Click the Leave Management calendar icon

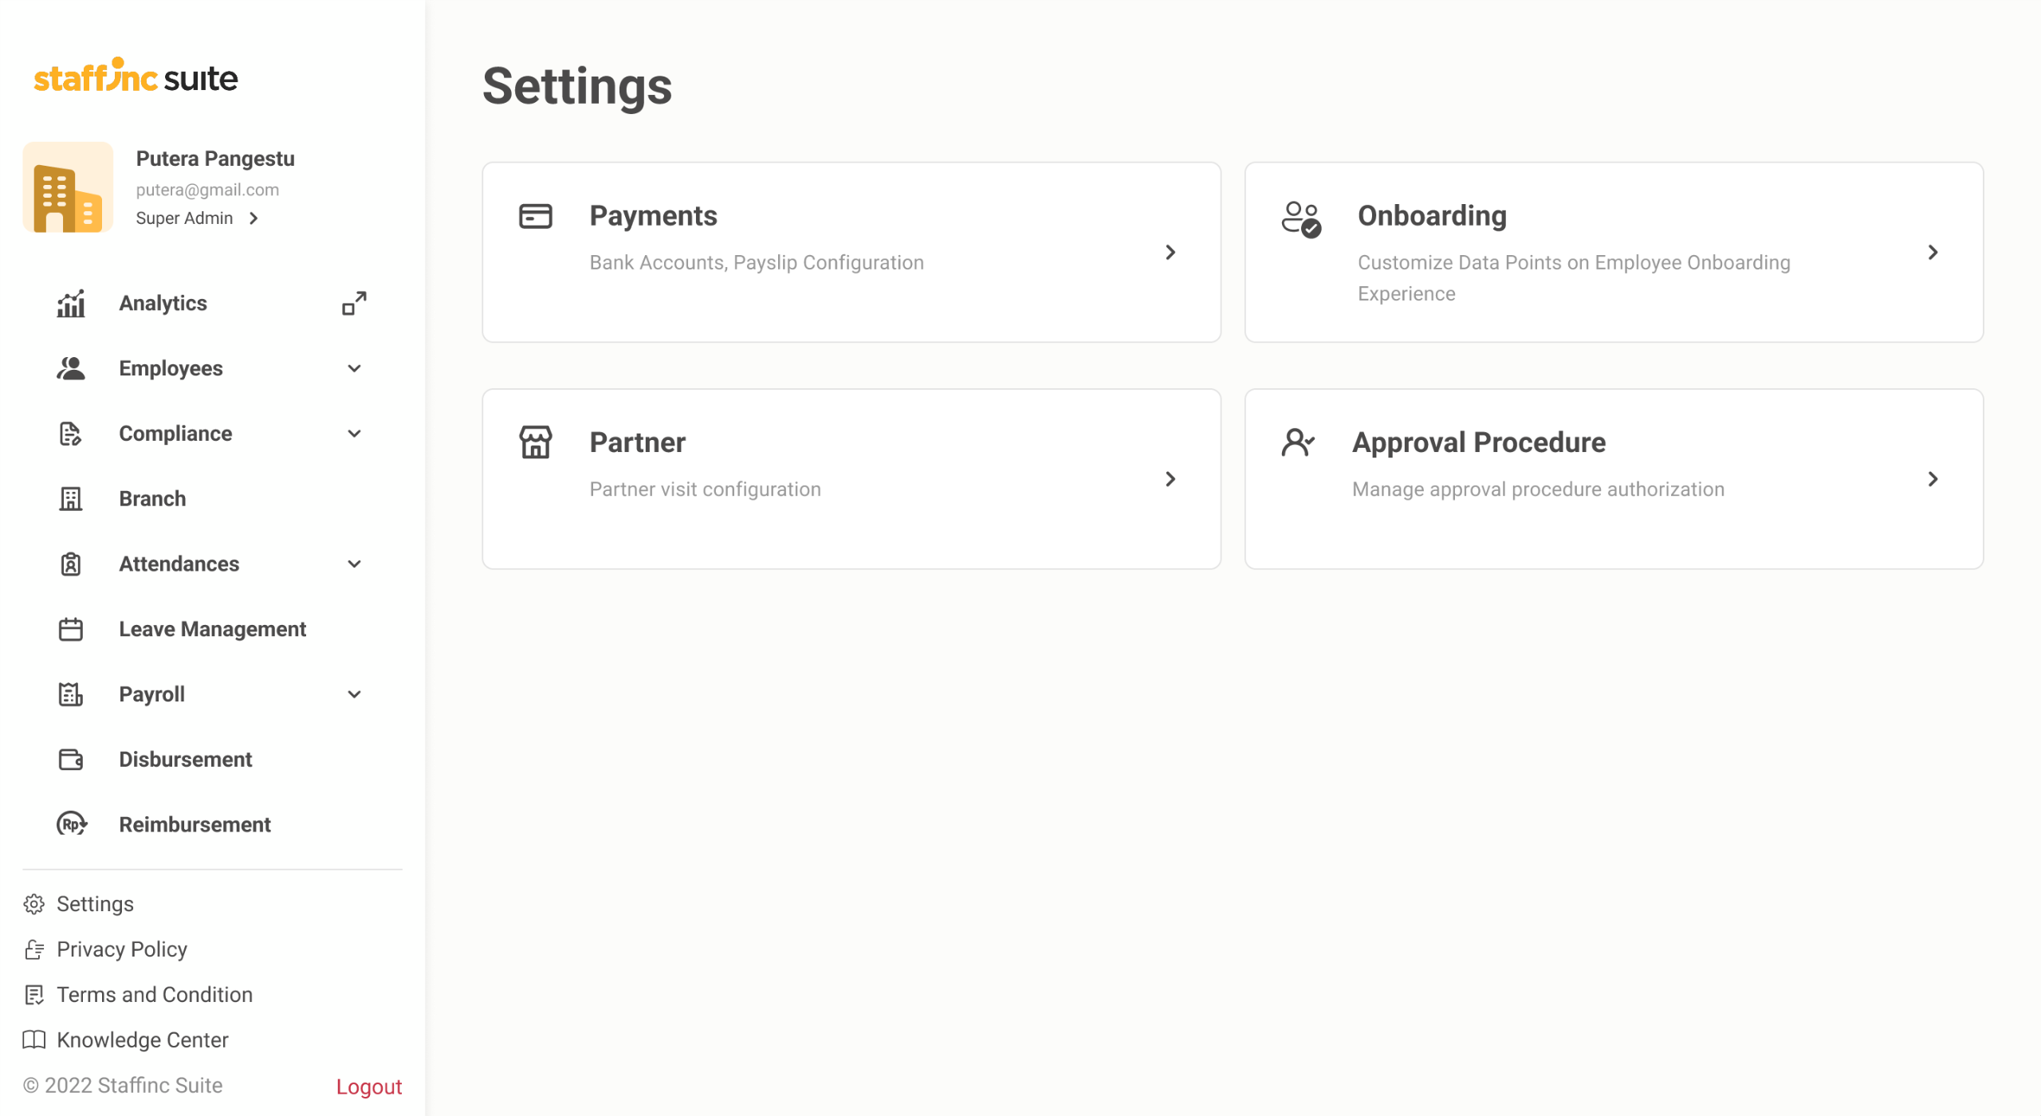(71, 630)
